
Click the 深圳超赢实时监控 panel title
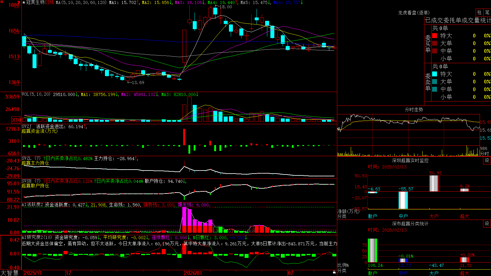[410, 160]
